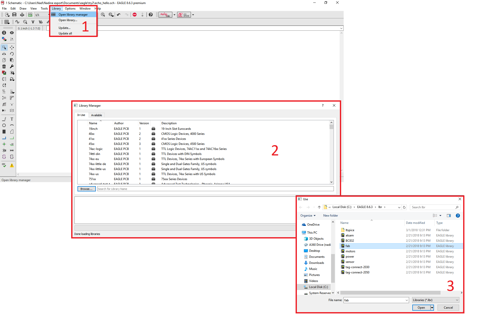Open the Errors warning triangle tool
This screenshot has height=327, width=478.
(12, 165)
